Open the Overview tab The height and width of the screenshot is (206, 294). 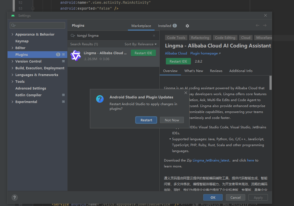170,71
